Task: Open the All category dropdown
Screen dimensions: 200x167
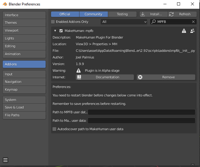Action: (124, 22)
